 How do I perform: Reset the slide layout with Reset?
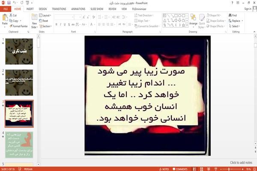click(x=44, y=21)
